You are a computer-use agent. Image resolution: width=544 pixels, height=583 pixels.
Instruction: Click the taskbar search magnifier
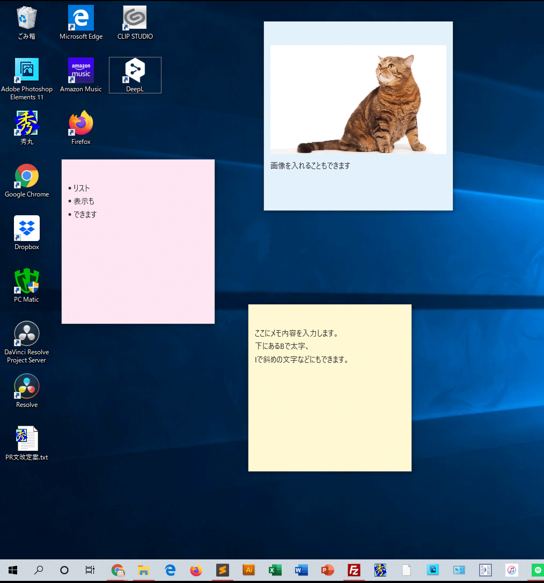[x=39, y=570]
